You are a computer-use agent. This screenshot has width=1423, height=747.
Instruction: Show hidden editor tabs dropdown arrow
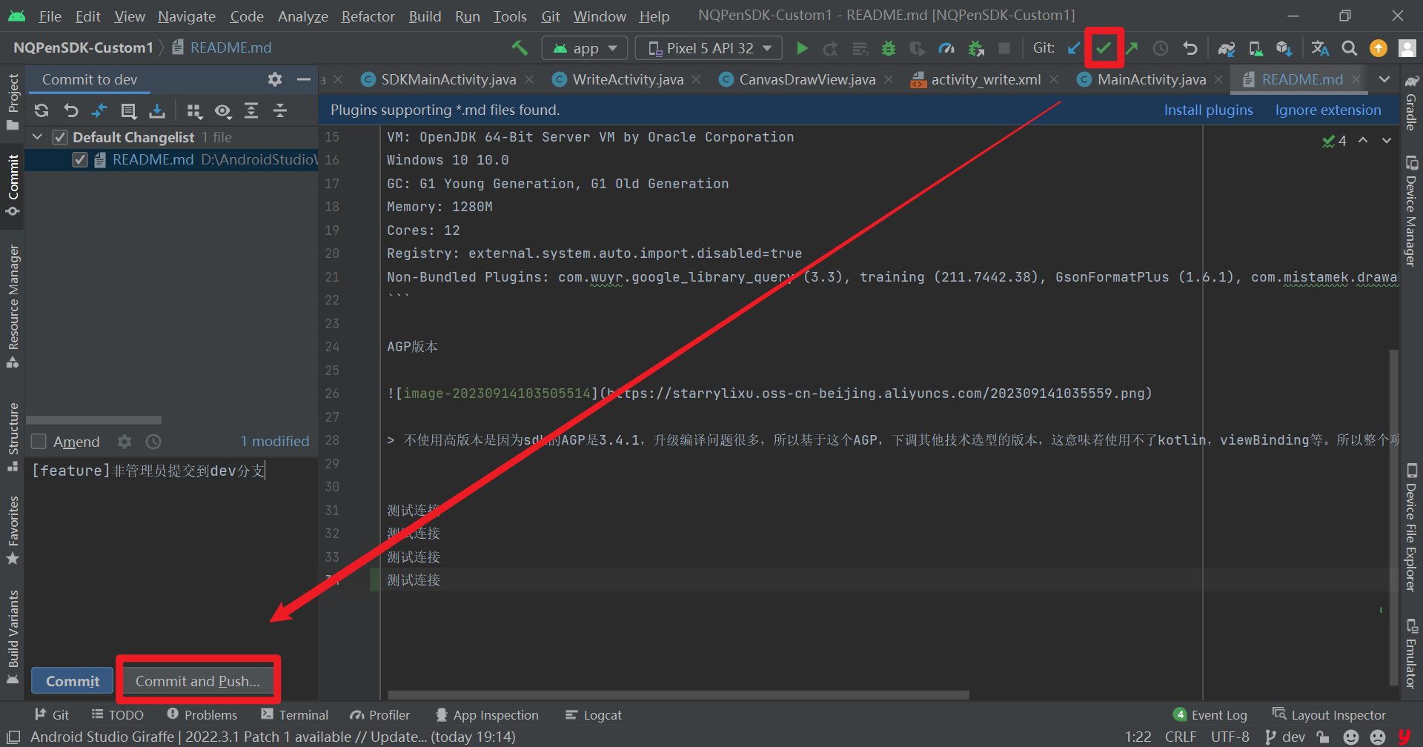(x=1384, y=79)
